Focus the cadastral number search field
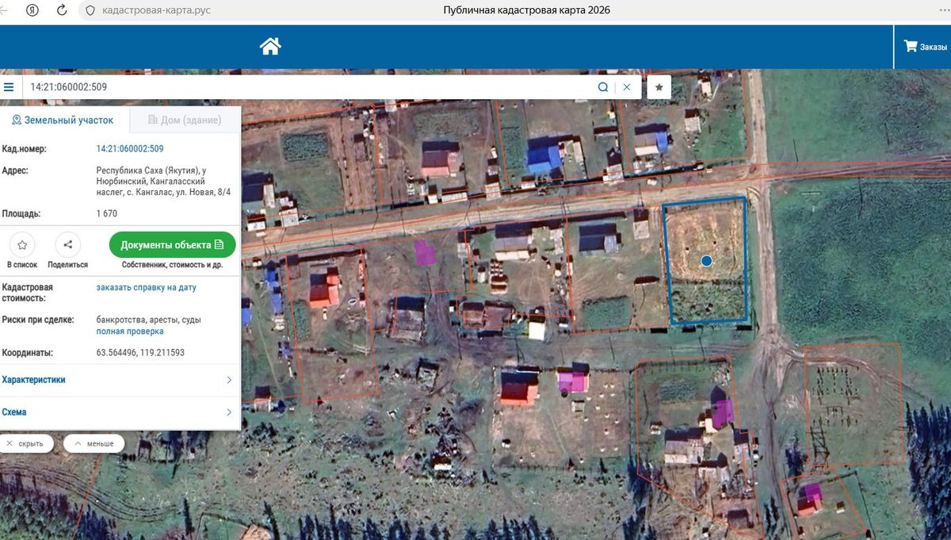This screenshot has height=540, width=951. tap(309, 87)
